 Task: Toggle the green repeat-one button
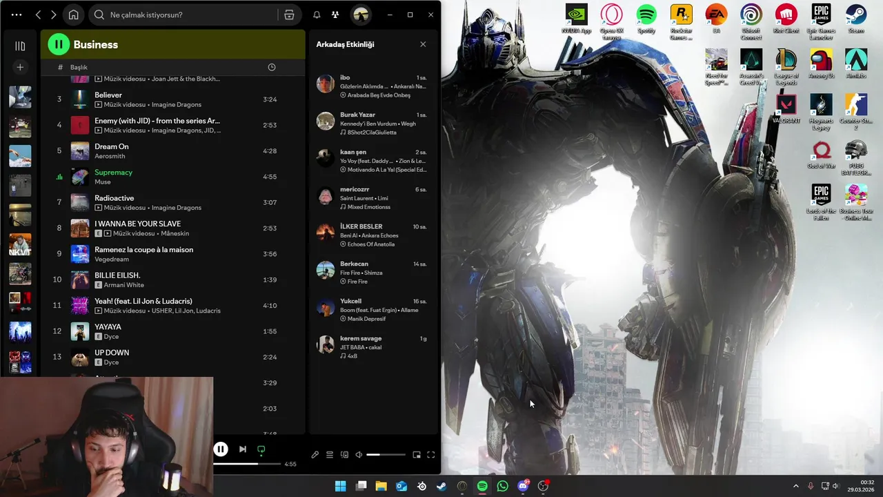261,449
